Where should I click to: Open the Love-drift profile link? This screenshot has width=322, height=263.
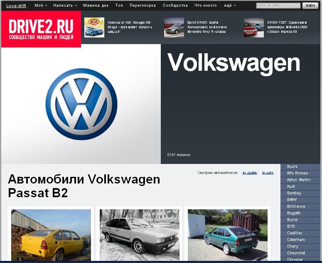pyautogui.click(x=16, y=5)
